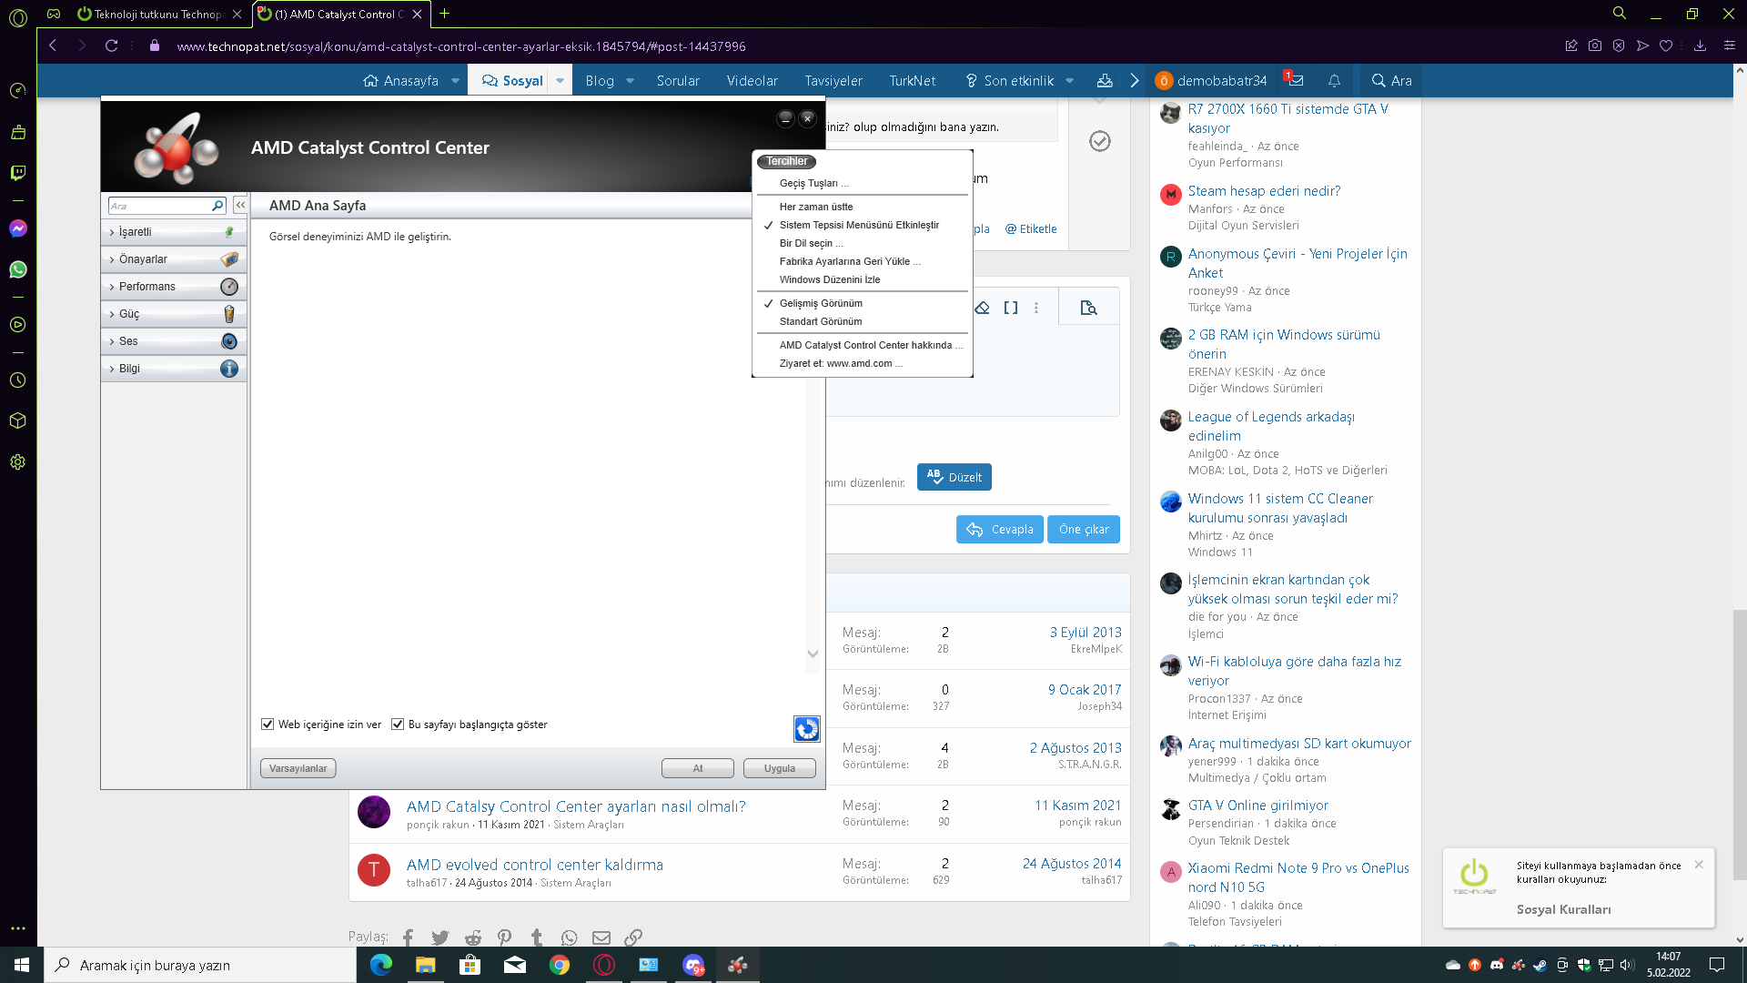Click the notifications bell icon
Image resolution: width=1747 pixels, height=983 pixels.
point(1334,81)
